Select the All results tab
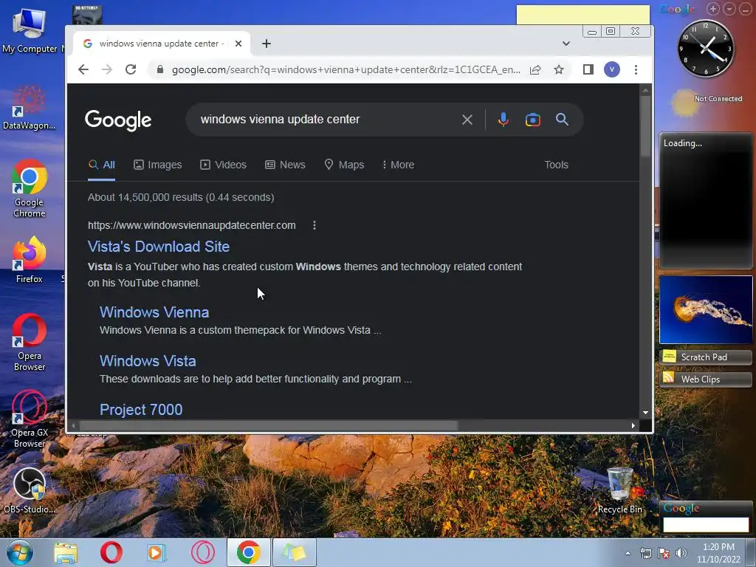The width and height of the screenshot is (756, 567). tap(102, 165)
